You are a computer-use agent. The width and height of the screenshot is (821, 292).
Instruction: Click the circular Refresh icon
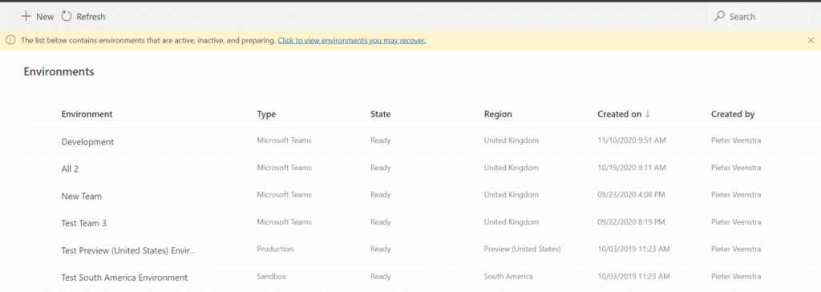(66, 16)
